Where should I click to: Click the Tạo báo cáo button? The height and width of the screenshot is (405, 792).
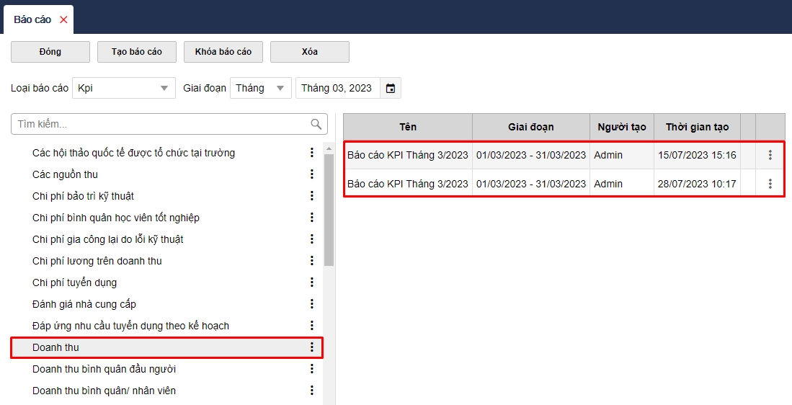coord(137,52)
